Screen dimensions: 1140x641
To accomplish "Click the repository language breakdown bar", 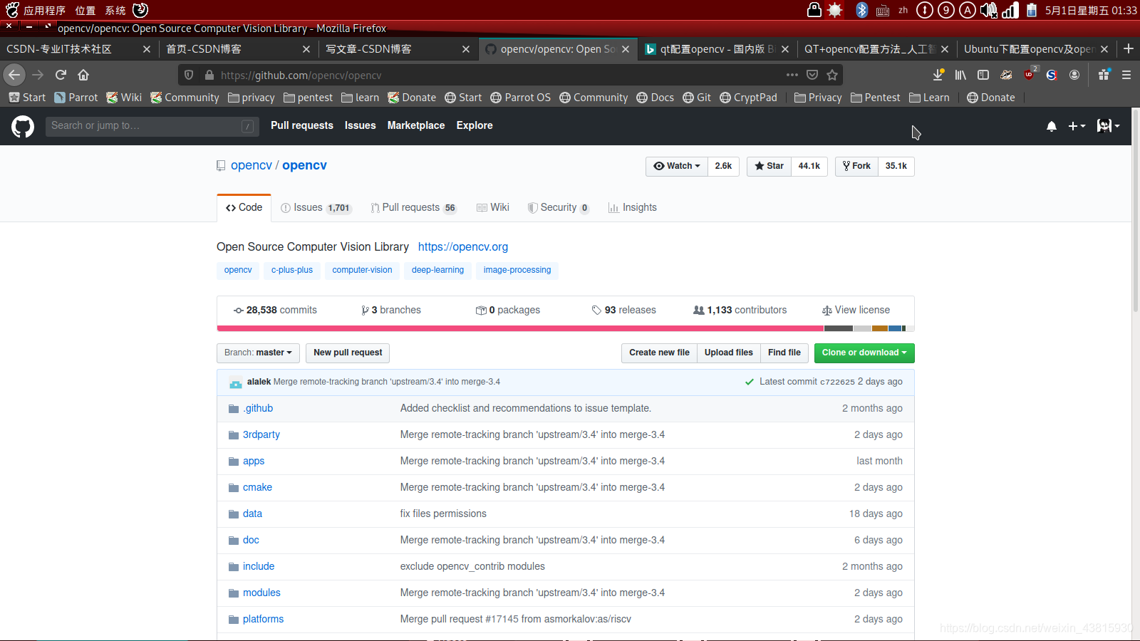I will tap(566, 328).
